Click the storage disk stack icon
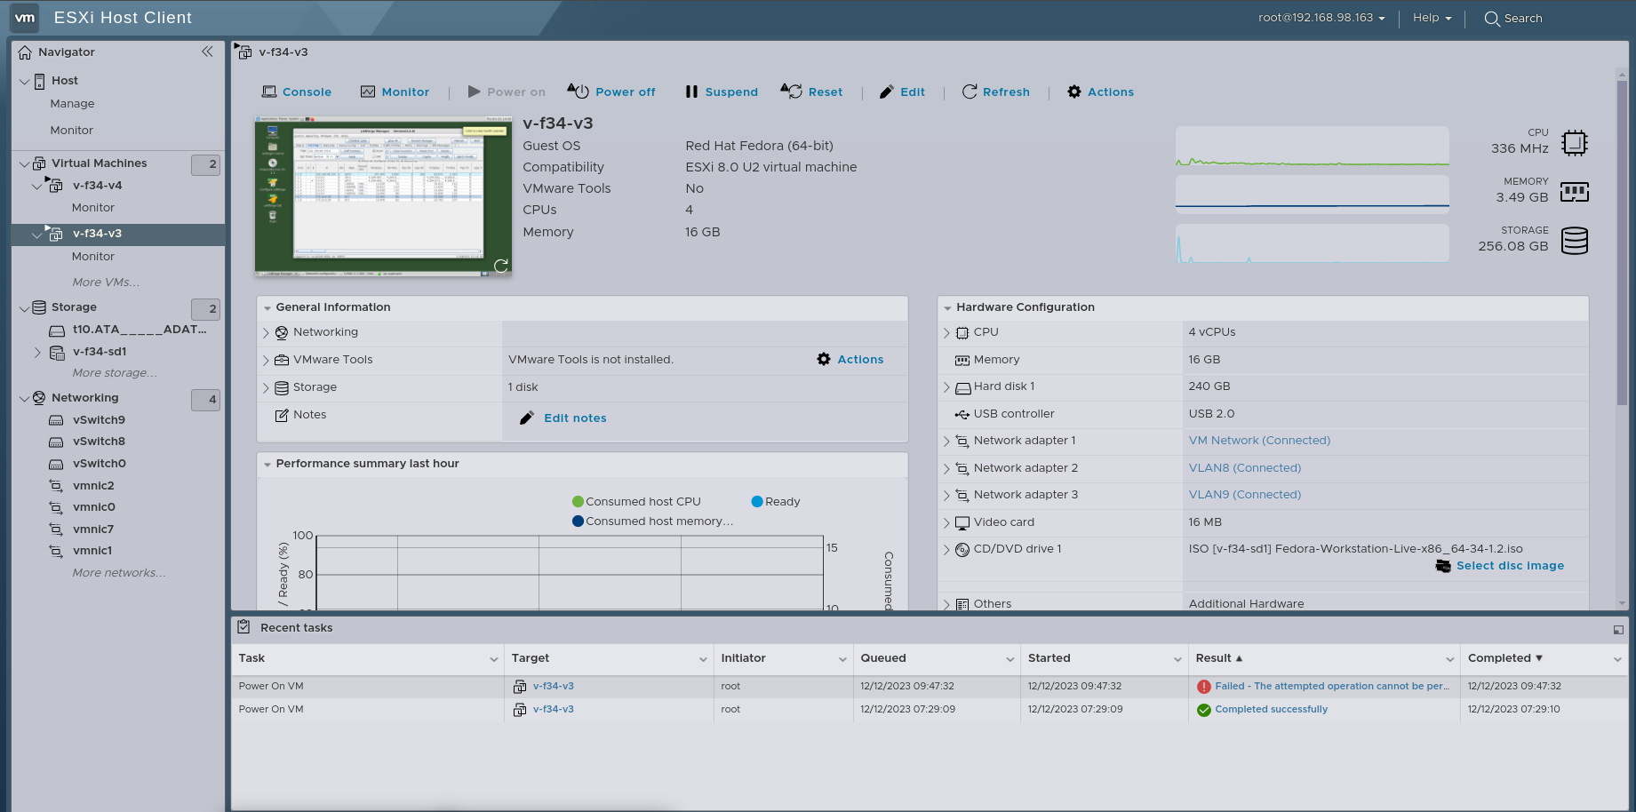Viewport: 1636px width, 812px height. click(x=1574, y=241)
